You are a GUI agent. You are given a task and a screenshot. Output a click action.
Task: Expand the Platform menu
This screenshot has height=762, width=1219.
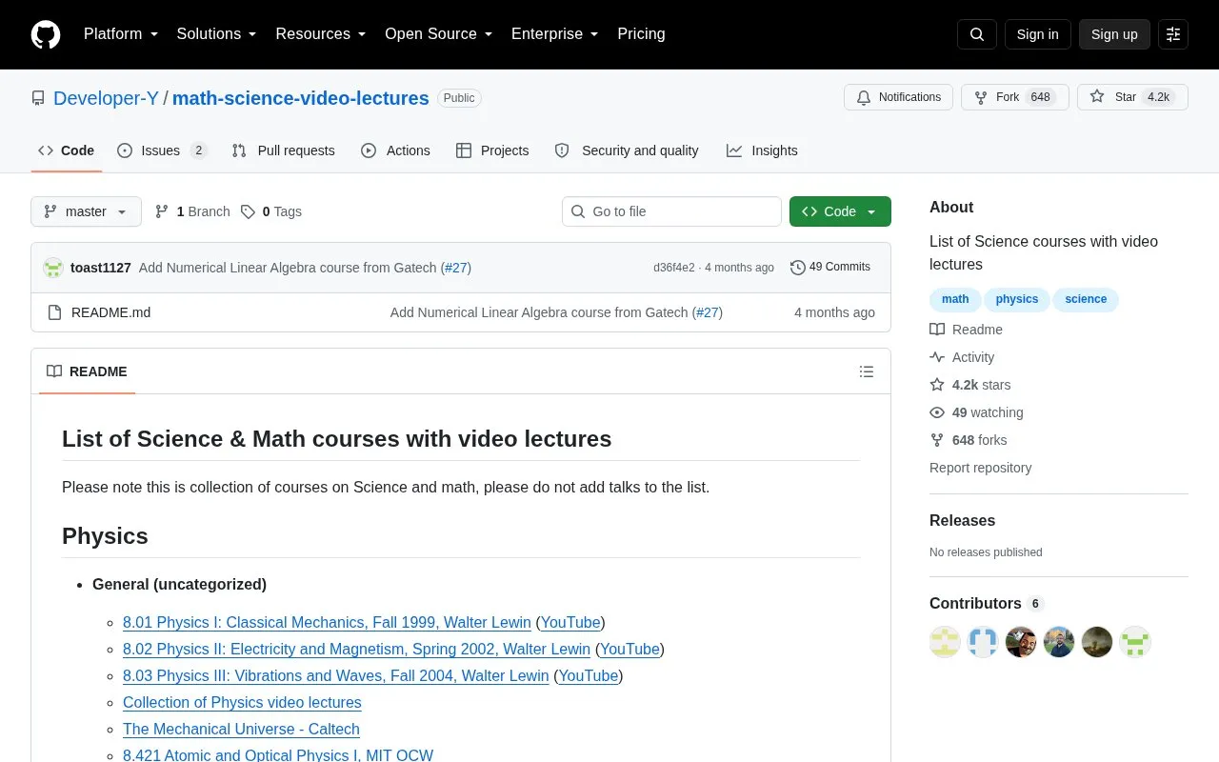pyautogui.click(x=121, y=34)
